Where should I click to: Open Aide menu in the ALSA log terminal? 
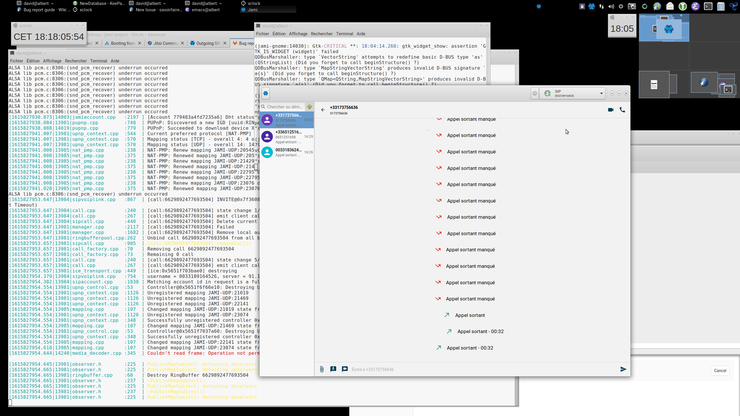[x=115, y=61]
